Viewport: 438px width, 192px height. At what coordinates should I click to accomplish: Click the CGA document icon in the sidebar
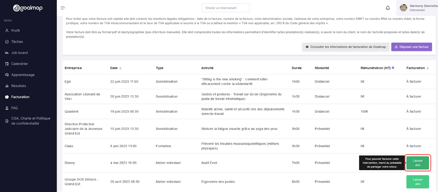[x=7, y=121]
